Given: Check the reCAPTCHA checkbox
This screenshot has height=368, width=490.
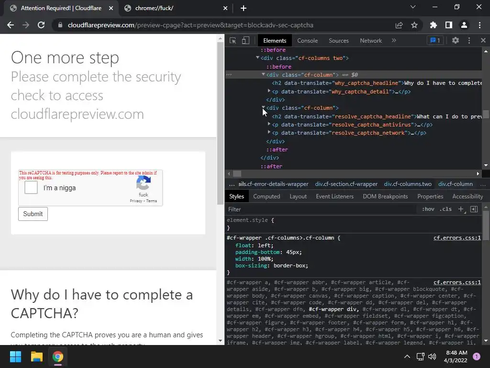Looking at the screenshot, I should coord(31,187).
